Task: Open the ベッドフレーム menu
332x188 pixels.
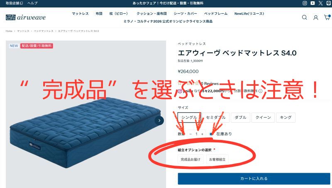Action: point(216,14)
